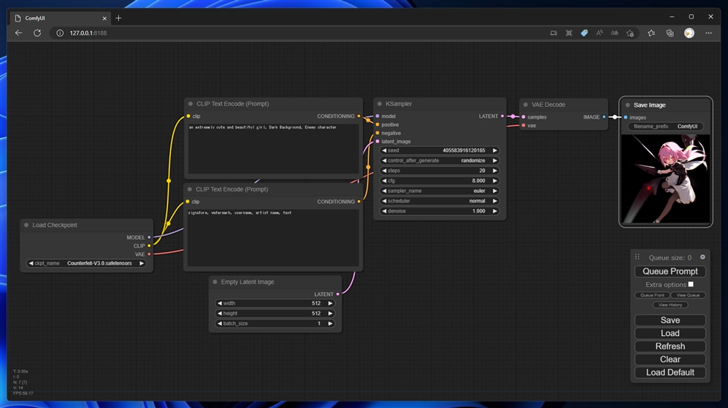This screenshot has width=728, height=408.
Task: Add this page to favorites star icon
Action: click(x=630, y=33)
